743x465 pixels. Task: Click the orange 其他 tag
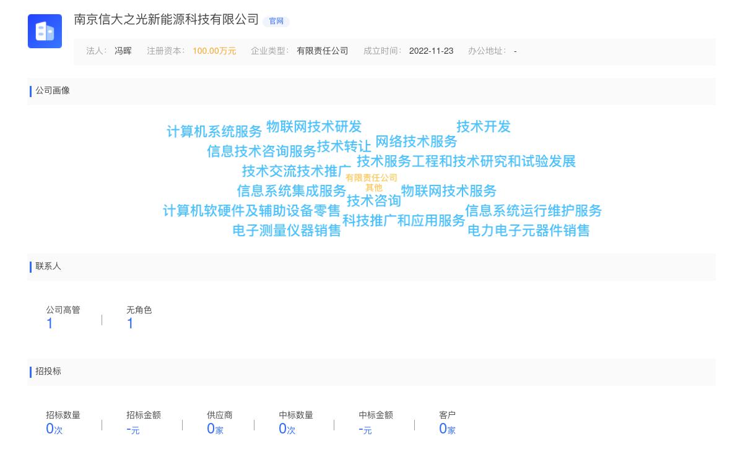coord(374,188)
